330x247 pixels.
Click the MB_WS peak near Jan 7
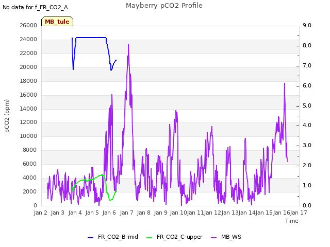coord(128,44)
